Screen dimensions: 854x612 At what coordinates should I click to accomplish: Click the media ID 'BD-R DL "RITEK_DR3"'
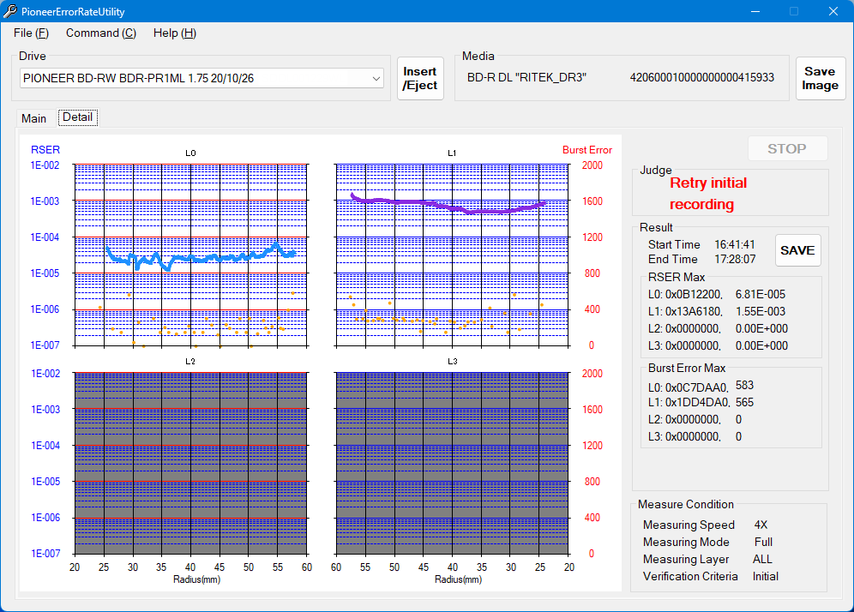tap(526, 77)
